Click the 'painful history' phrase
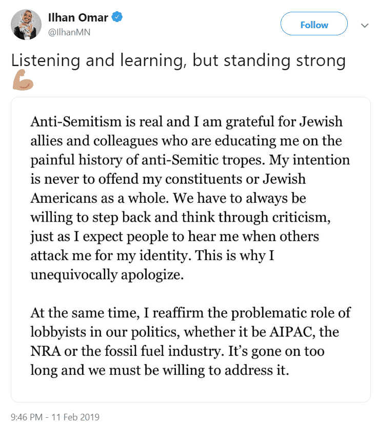 click(x=76, y=160)
